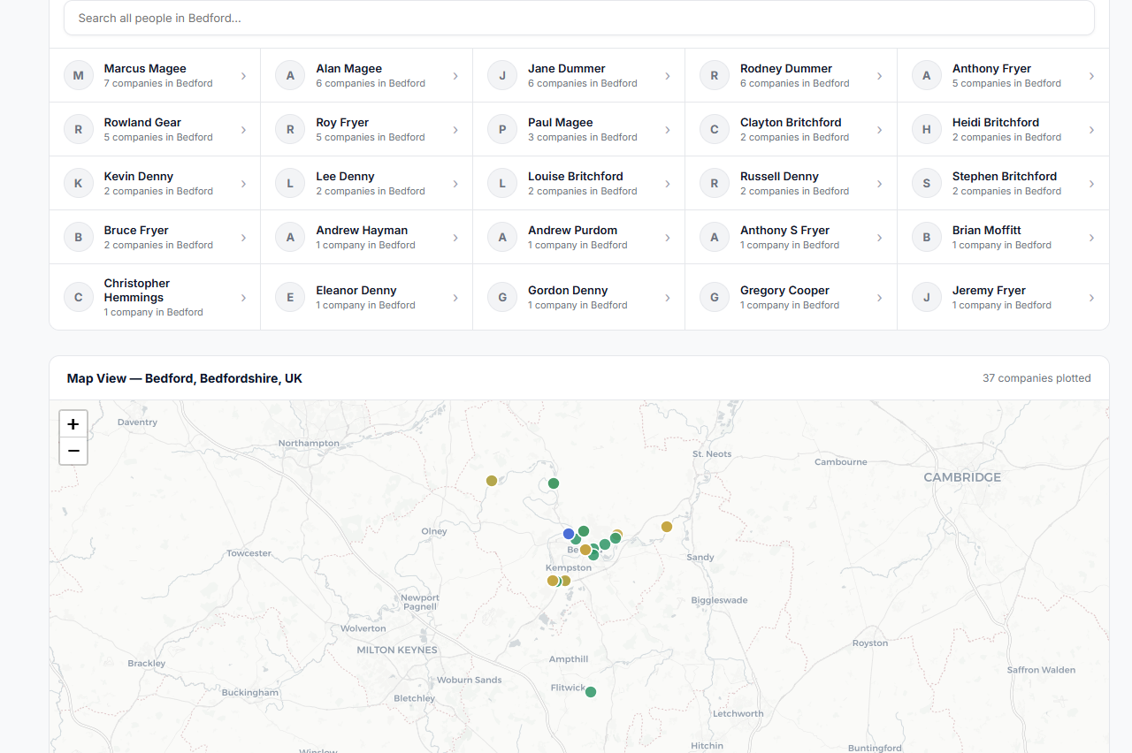This screenshot has height=753, width=1132.
Task: Zoom in the map with plus button
Action: click(73, 424)
